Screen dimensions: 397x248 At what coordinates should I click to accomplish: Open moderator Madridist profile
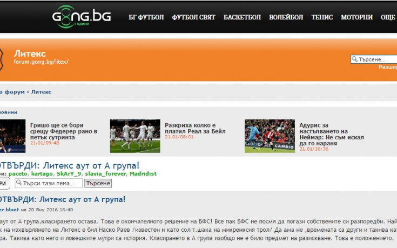coord(143,174)
